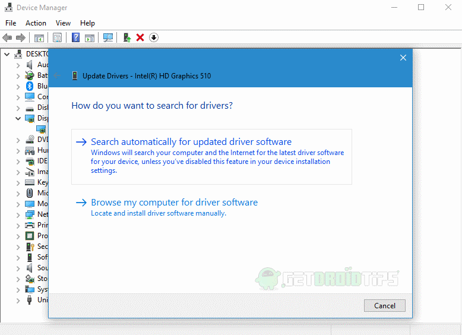The image size is (462, 335).
Task: Open the Action menu
Action: 36,23
